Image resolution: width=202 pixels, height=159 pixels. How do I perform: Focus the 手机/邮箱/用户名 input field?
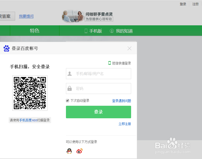[x=99, y=74]
